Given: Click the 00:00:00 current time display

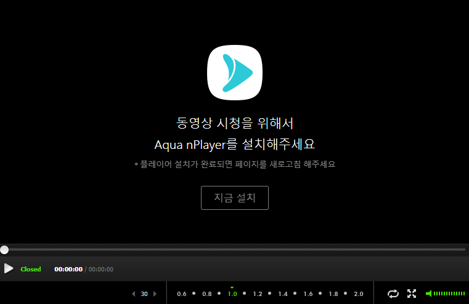Looking at the screenshot, I should [x=68, y=269].
